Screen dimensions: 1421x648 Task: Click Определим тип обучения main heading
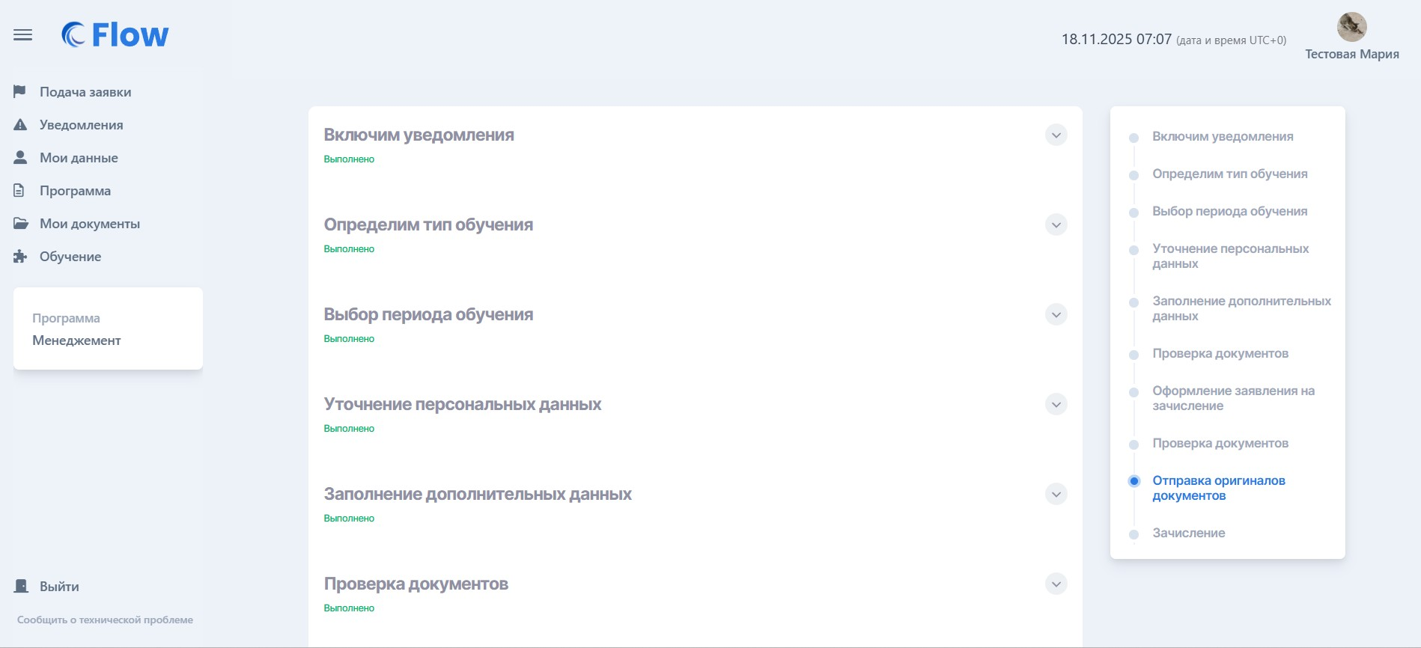pos(428,225)
